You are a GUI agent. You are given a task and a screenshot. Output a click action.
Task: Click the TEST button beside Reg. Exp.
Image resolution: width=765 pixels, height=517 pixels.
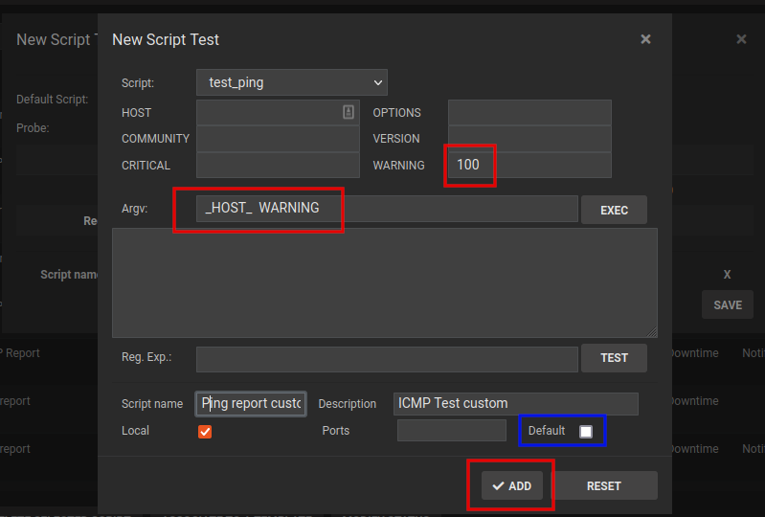(614, 358)
